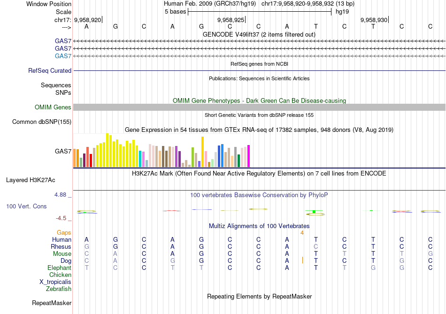446x314 pixels.
Task: Click the 100 Vert. Cons track label
Action: (x=26, y=206)
